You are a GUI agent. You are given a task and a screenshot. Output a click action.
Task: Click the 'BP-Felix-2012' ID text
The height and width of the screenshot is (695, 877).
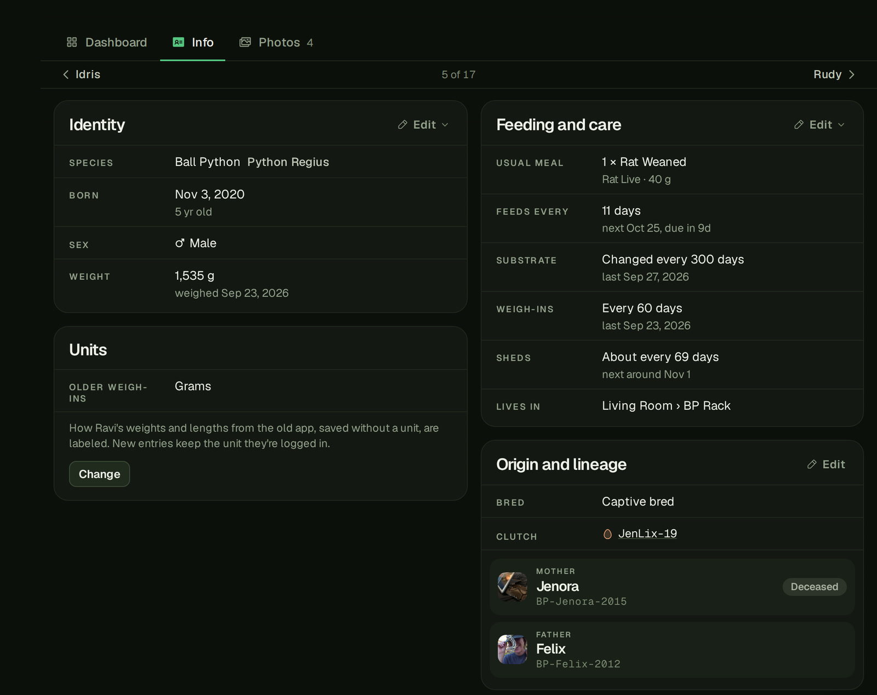click(x=578, y=664)
